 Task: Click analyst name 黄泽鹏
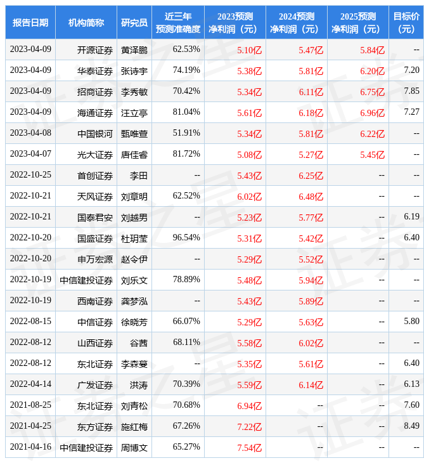coord(134,50)
